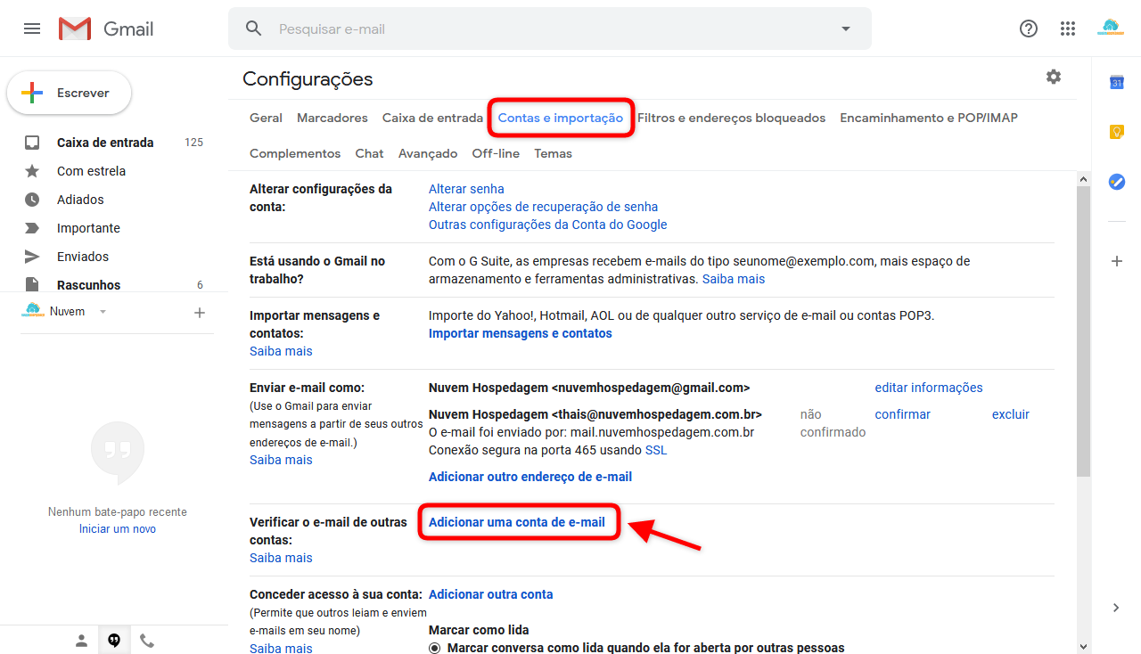Click Outras configurações da Conta do Google

(x=547, y=225)
